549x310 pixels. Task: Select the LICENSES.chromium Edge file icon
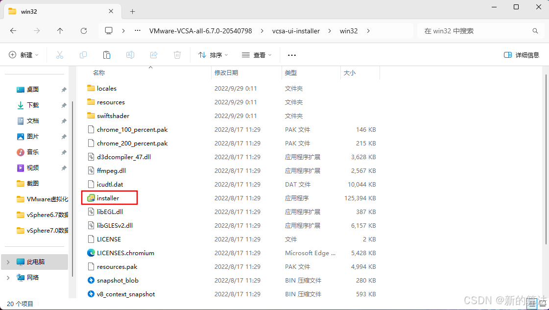coord(91,253)
